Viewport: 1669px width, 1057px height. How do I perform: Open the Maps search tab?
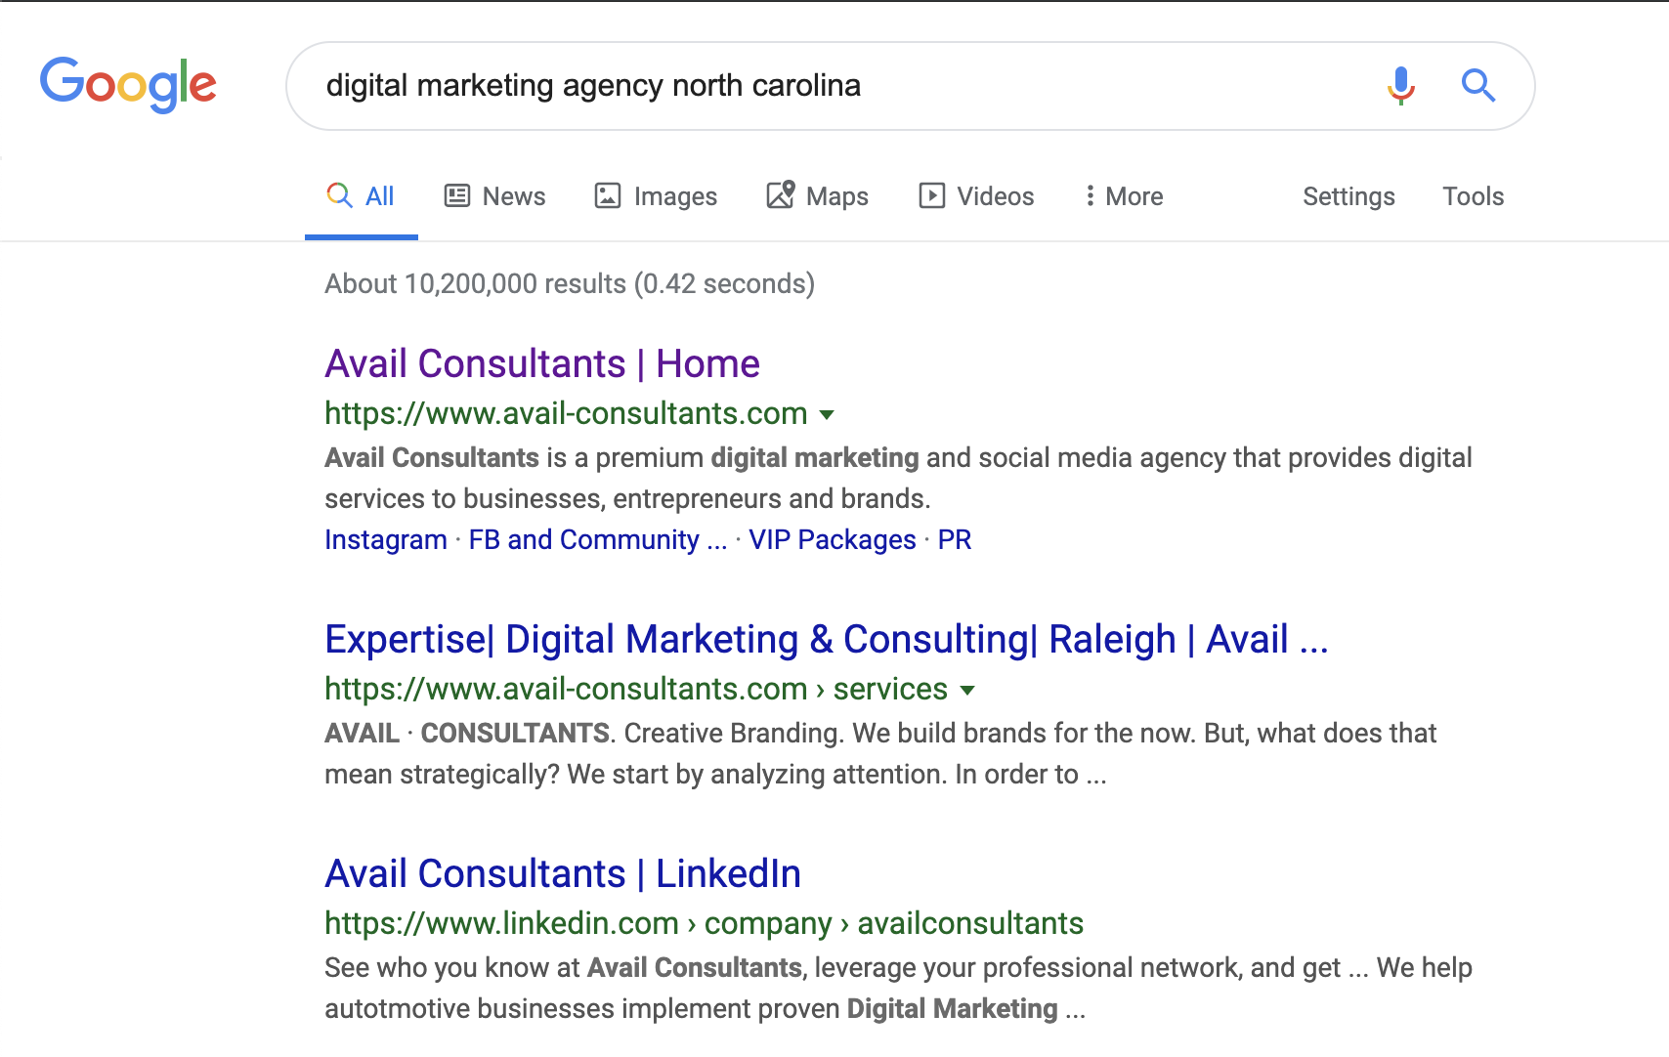(817, 196)
